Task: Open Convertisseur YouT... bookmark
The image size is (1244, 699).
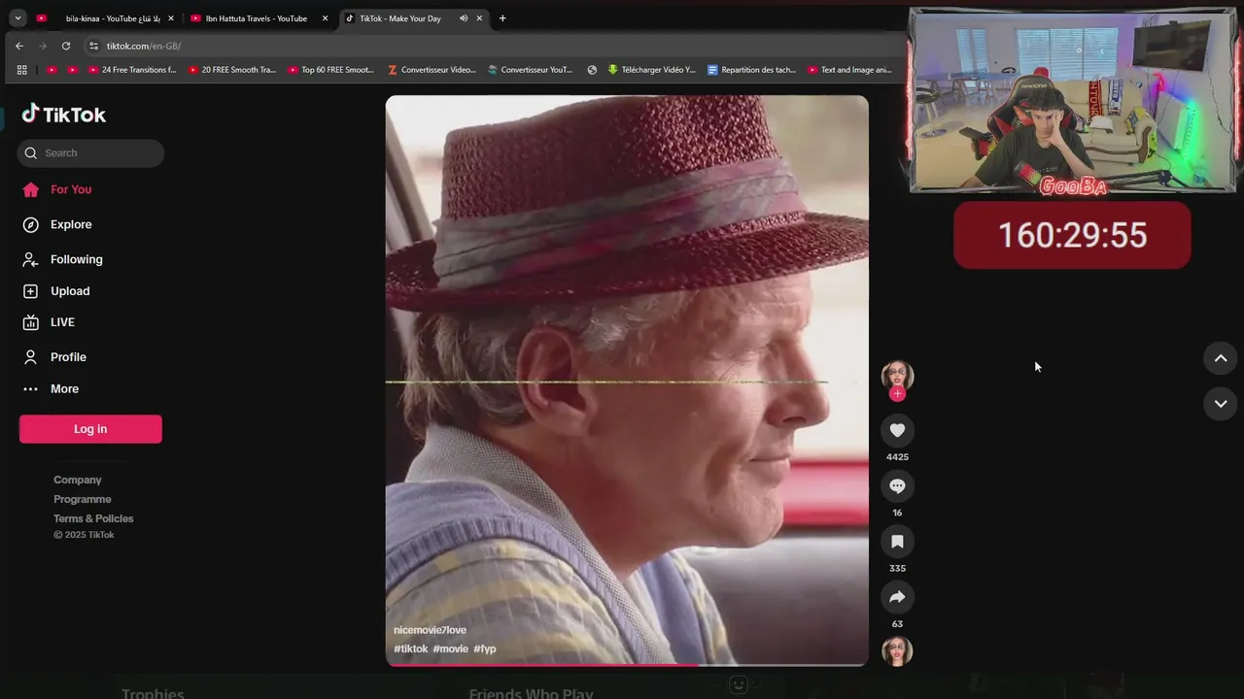Action: coord(531,70)
